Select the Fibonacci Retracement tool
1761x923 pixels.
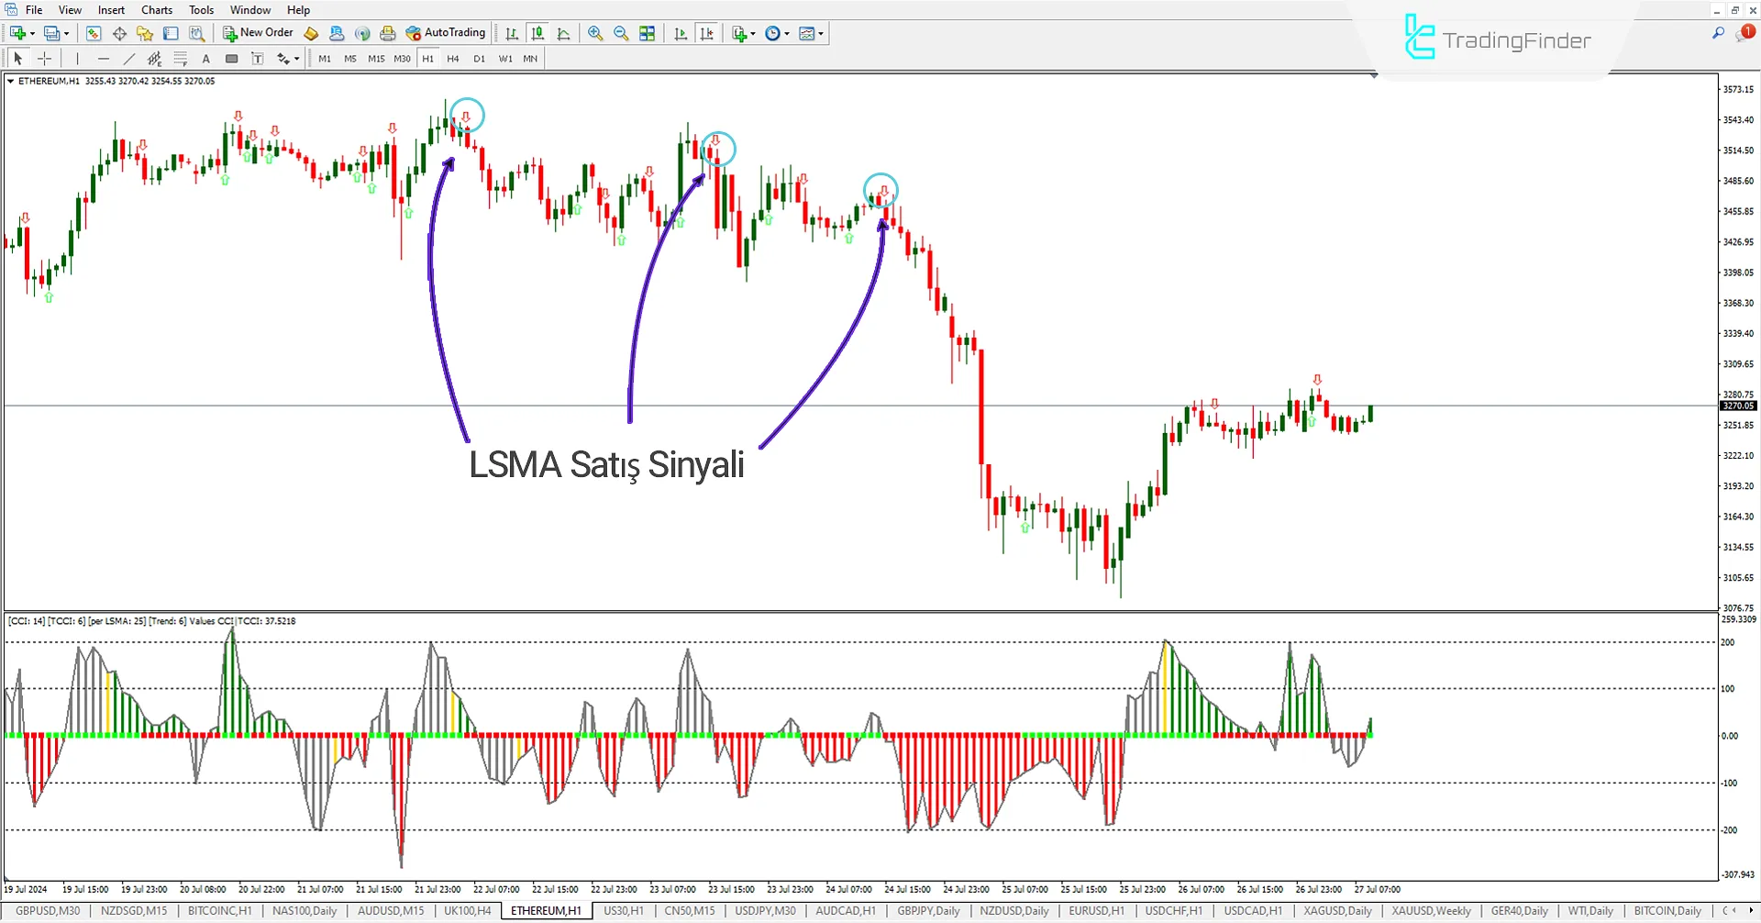tap(181, 58)
